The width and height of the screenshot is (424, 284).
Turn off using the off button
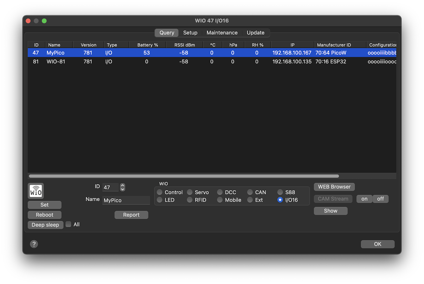[381, 199]
